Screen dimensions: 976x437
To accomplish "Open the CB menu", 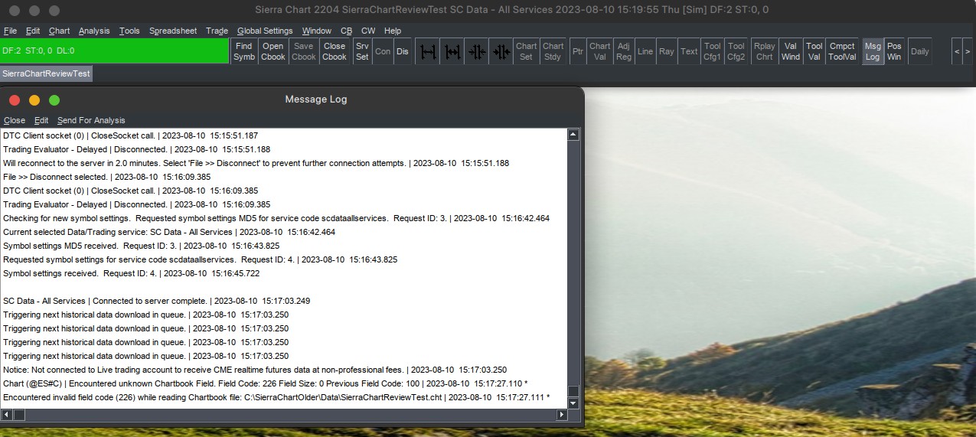I will pyautogui.click(x=346, y=31).
